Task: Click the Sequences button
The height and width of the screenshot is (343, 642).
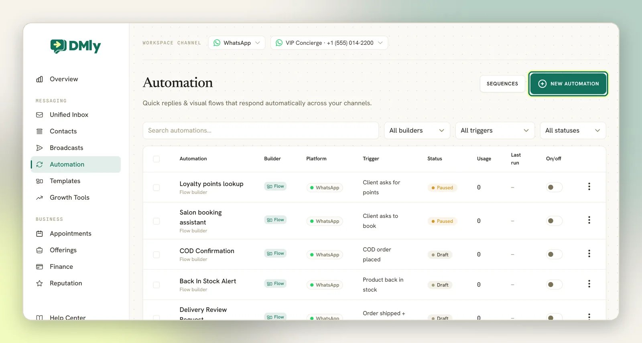Action: pyautogui.click(x=502, y=84)
